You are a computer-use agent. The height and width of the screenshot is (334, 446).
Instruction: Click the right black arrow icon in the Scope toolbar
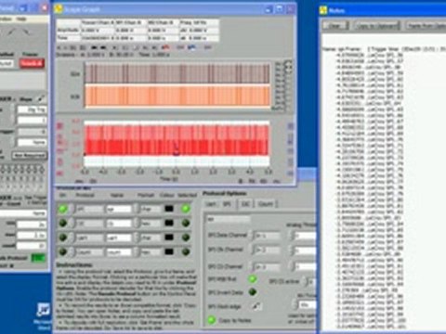pos(103,47)
